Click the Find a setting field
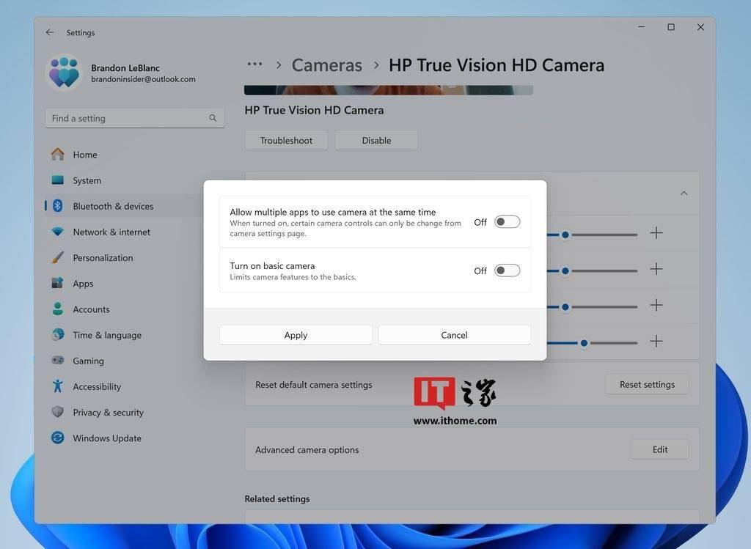This screenshot has width=751, height=549. [135, 118]
